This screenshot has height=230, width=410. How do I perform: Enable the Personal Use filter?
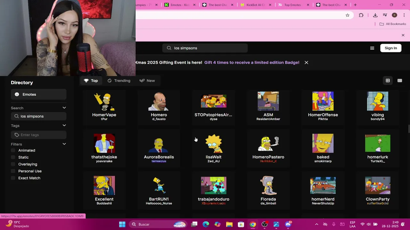pyautogui.click(x=13, y=171)
